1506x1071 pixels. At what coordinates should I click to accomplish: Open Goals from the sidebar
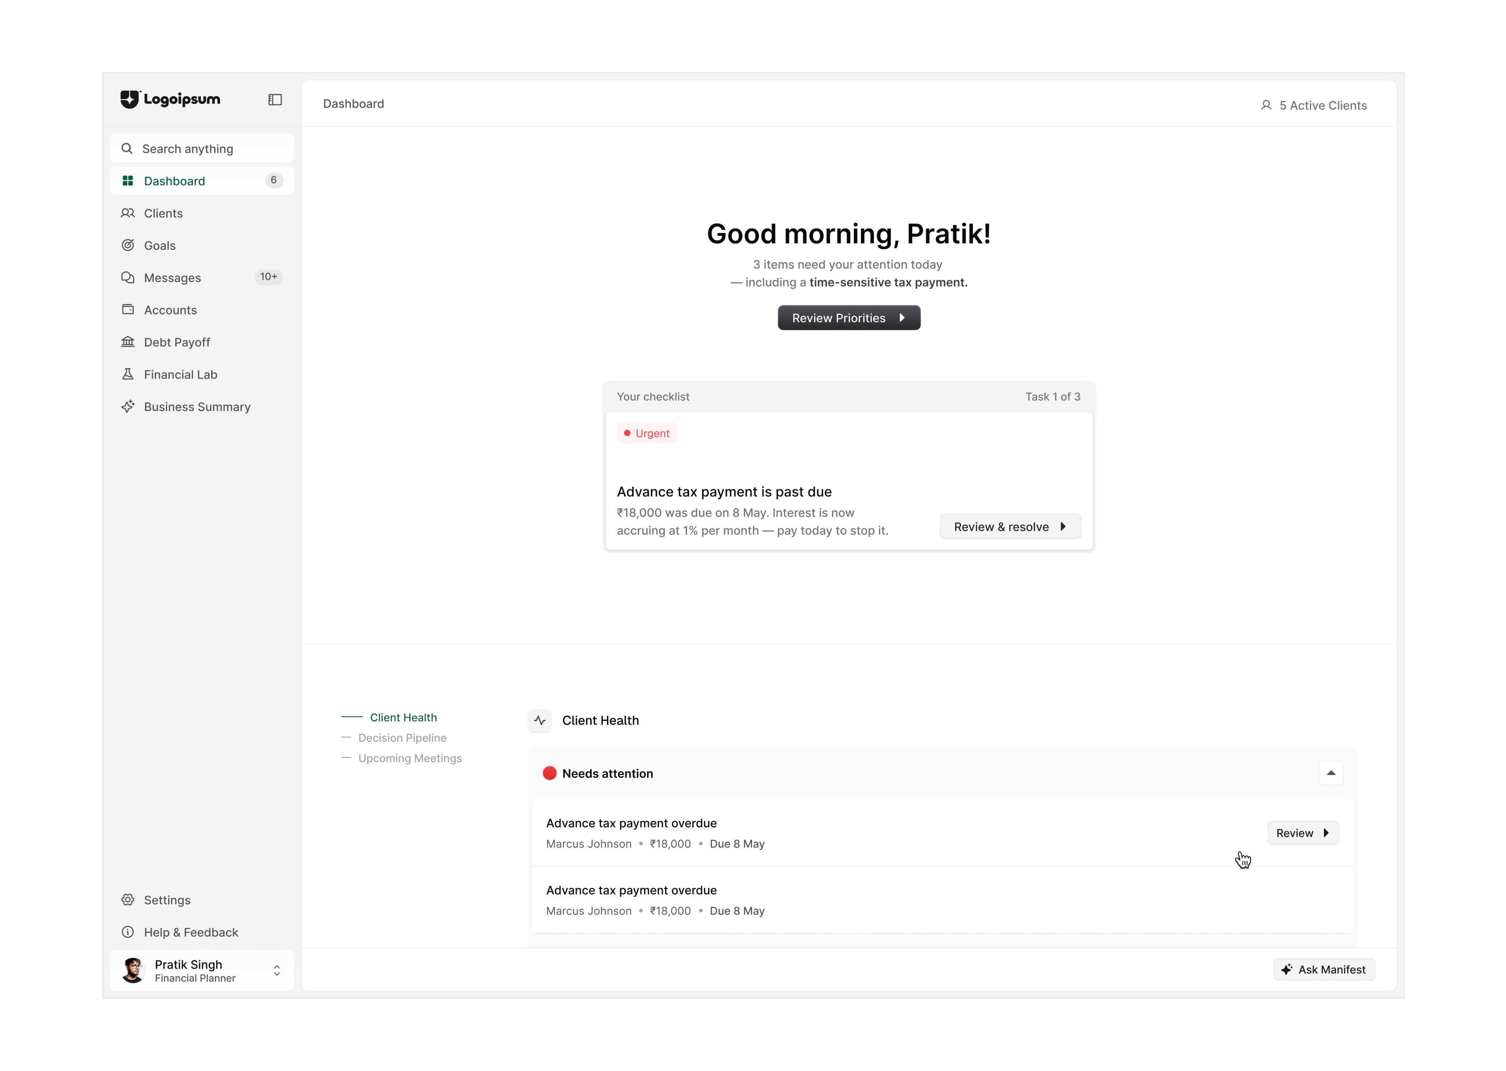[x=202, y=245]
